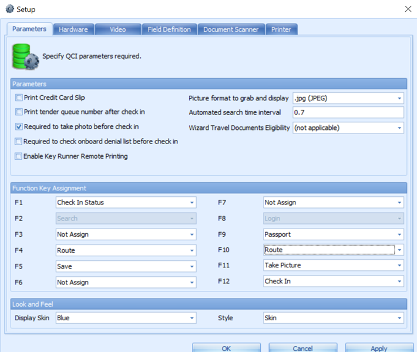The height and width of the screenshot is (352, 417).
Task: Open the F6 Not Assign dropdown
Action: click(126, 282)
